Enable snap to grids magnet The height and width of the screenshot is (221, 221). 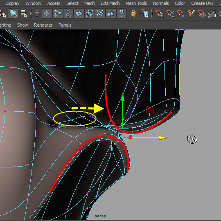click(x=160, y=14)
